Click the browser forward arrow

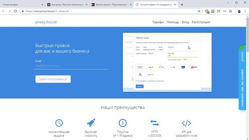click(9, 11)
